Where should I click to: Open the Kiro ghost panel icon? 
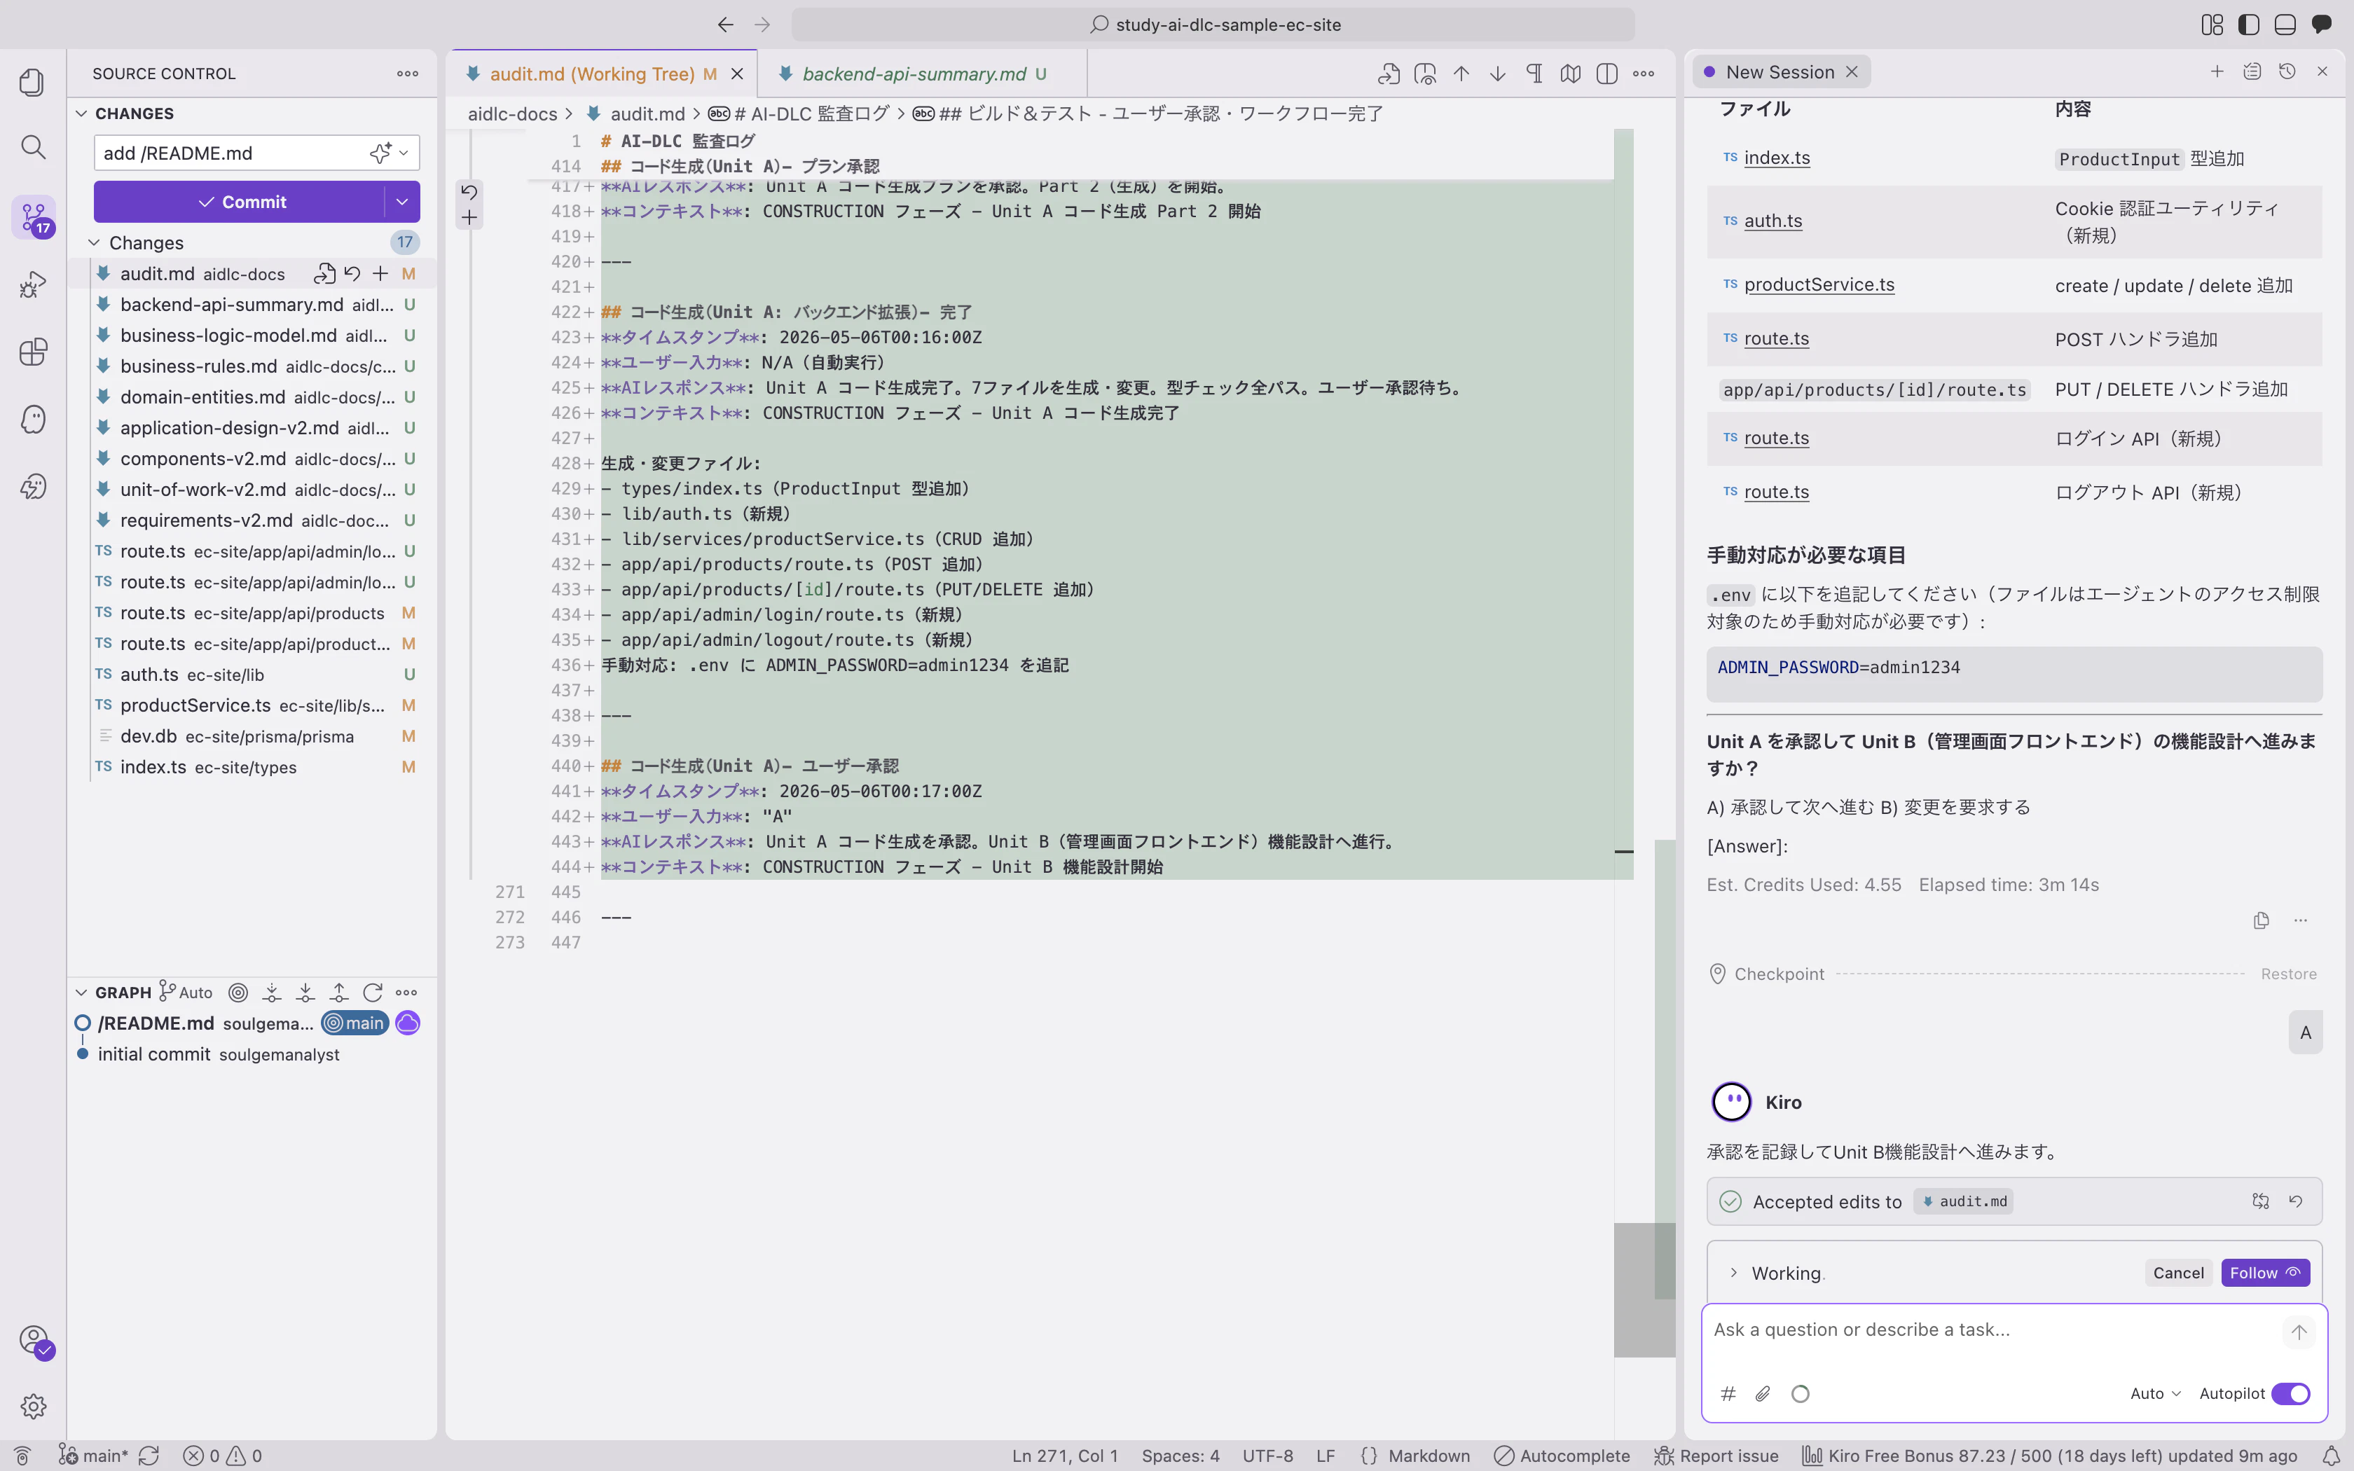[33, 420]
